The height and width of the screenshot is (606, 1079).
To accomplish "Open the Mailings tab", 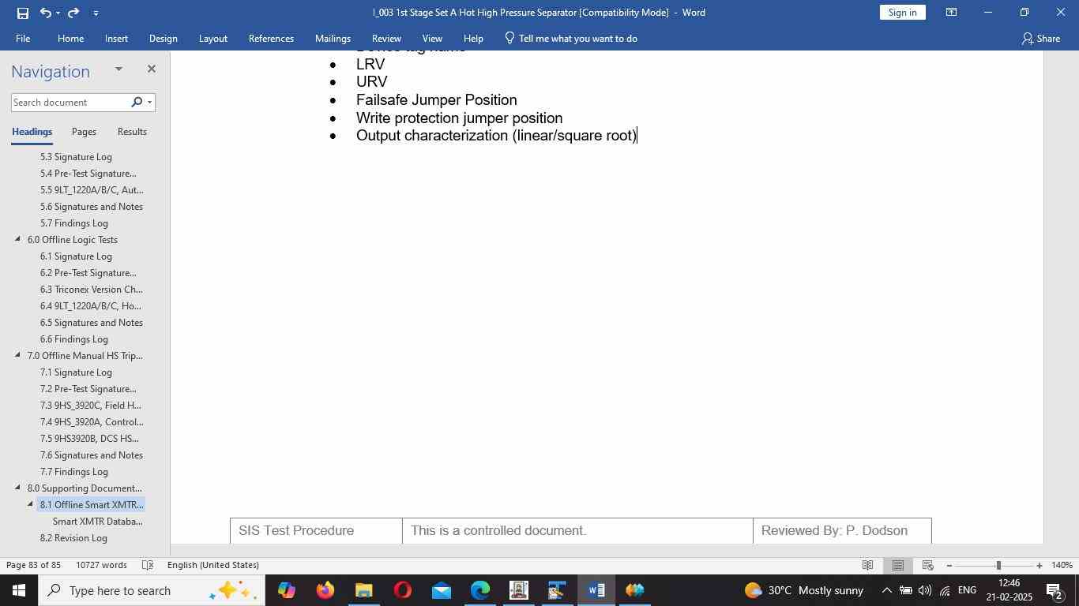I will pos(333,38).
